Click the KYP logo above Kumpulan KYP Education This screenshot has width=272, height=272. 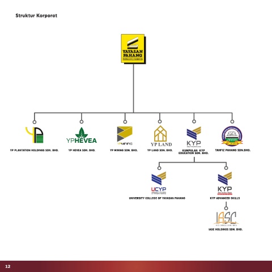coord(194,137)
